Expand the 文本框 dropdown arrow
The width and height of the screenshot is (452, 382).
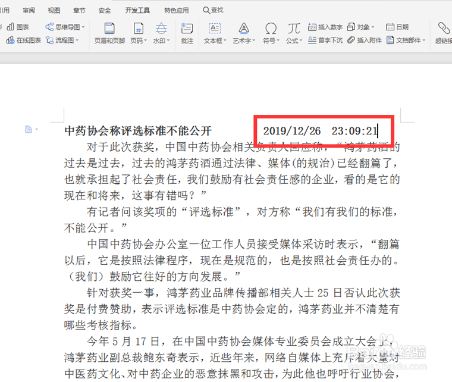(x=225, y=40)
